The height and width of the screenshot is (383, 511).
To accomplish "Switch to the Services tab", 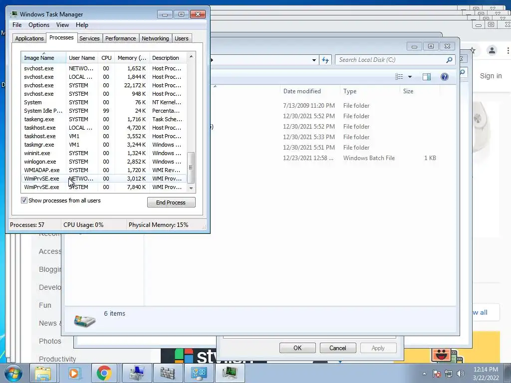I will (x=89, y=38).
